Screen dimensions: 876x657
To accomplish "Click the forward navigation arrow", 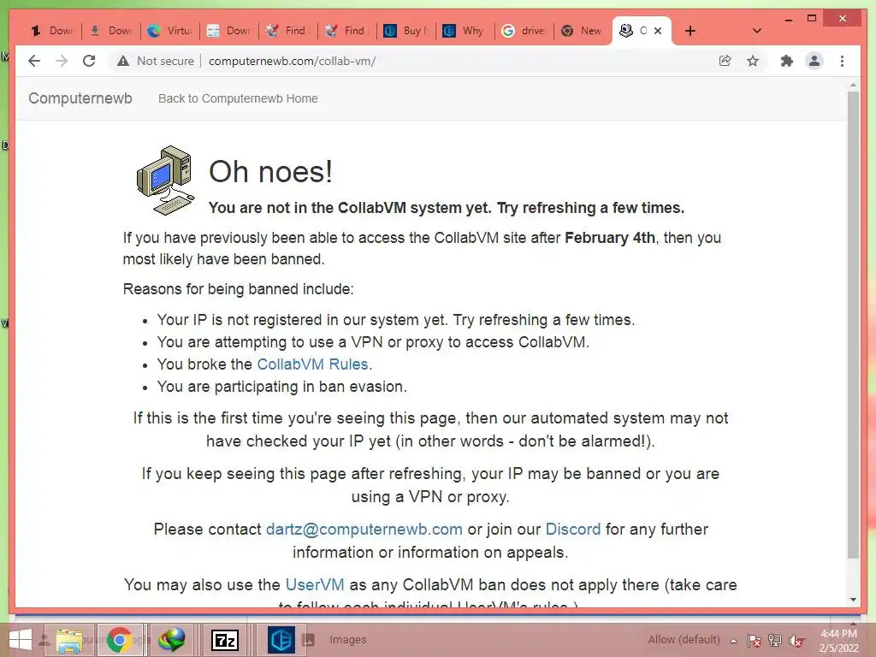I will 62,61.
